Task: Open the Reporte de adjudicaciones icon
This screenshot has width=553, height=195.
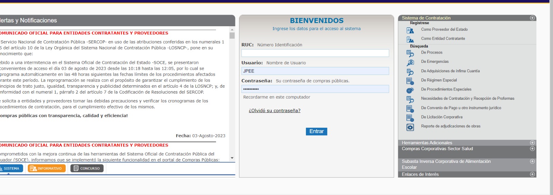Action: click(x=410, y=127)
